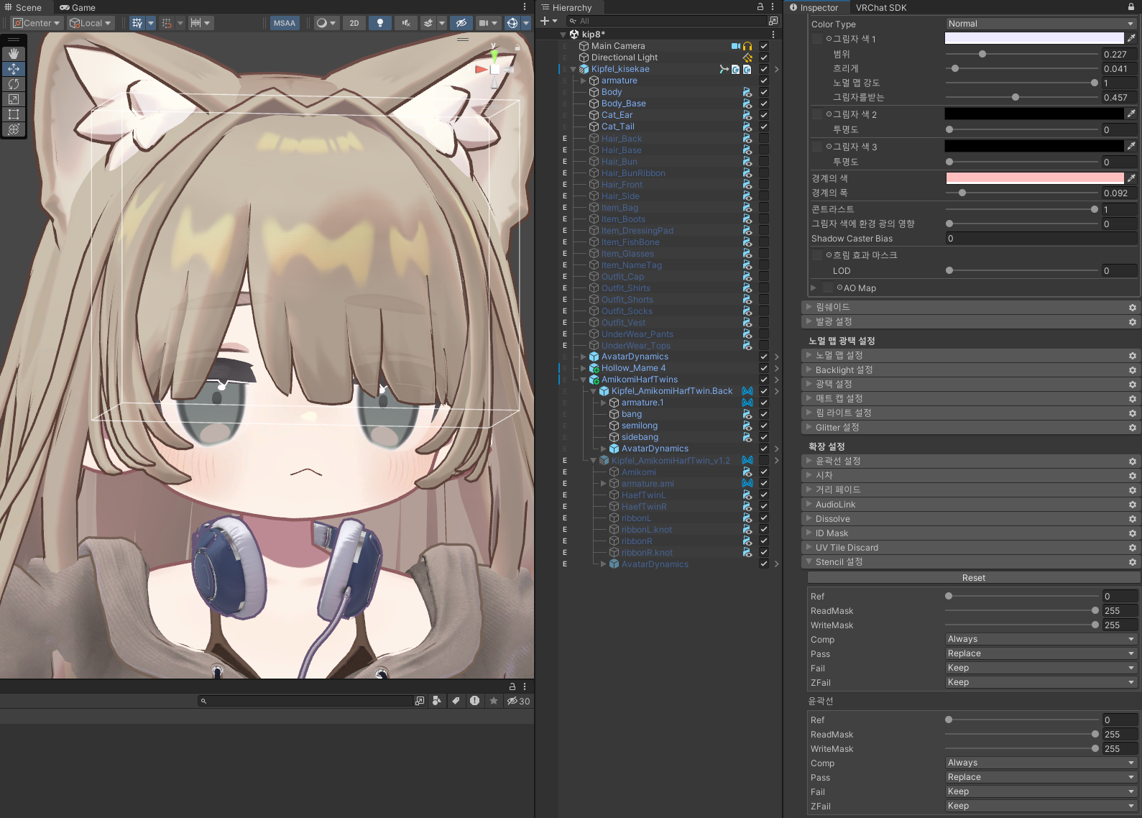Click the pink outline color swatch
Screen dimensions: 1142x818
click(x=1034, y=178)
